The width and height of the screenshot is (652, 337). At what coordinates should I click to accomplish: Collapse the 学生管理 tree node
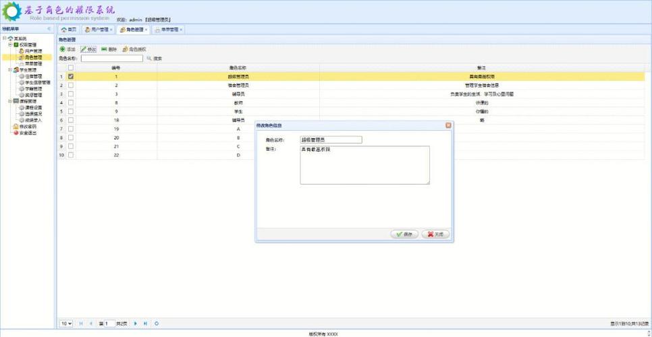click(10, 70)
